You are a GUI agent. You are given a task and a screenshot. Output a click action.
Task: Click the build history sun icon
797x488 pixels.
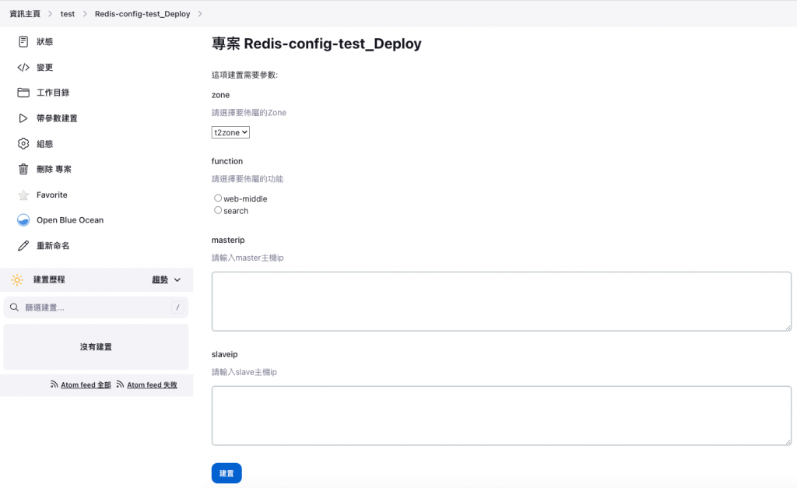17,279
